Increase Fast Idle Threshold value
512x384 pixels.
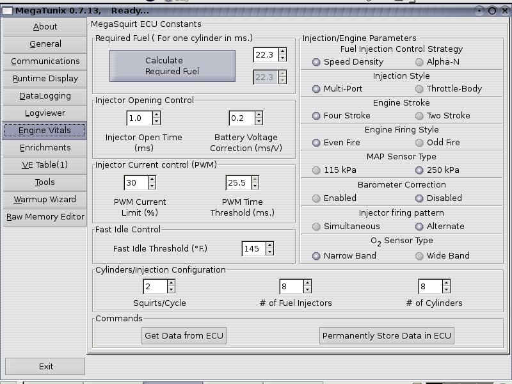(269, 245)
